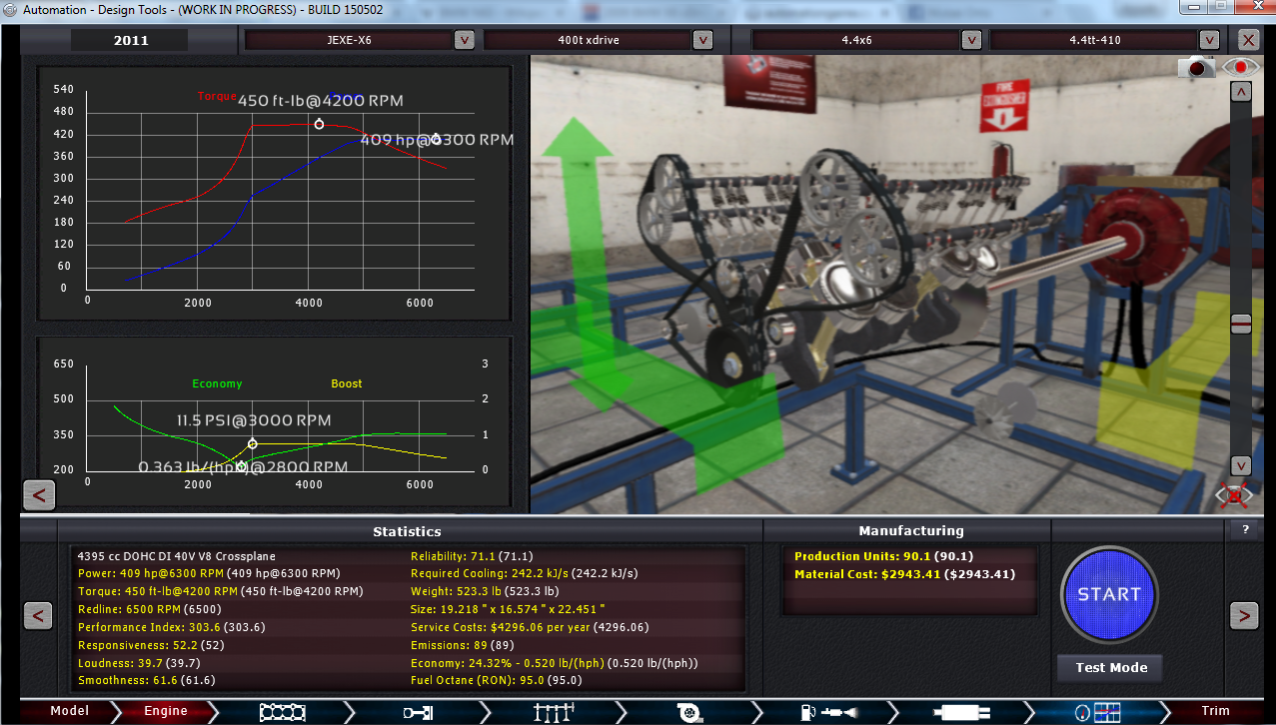Expand the 4.4x6 engine family dropdown
This screenshot has height=725, width=1276.
pyautogui.click(x=971, y=40)
